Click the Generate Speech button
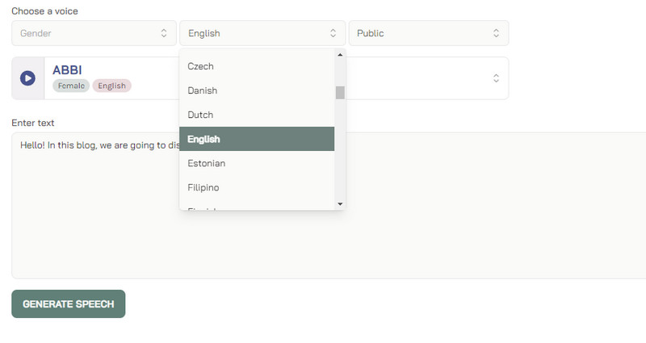646x343 pixels. tap(69, 304)
